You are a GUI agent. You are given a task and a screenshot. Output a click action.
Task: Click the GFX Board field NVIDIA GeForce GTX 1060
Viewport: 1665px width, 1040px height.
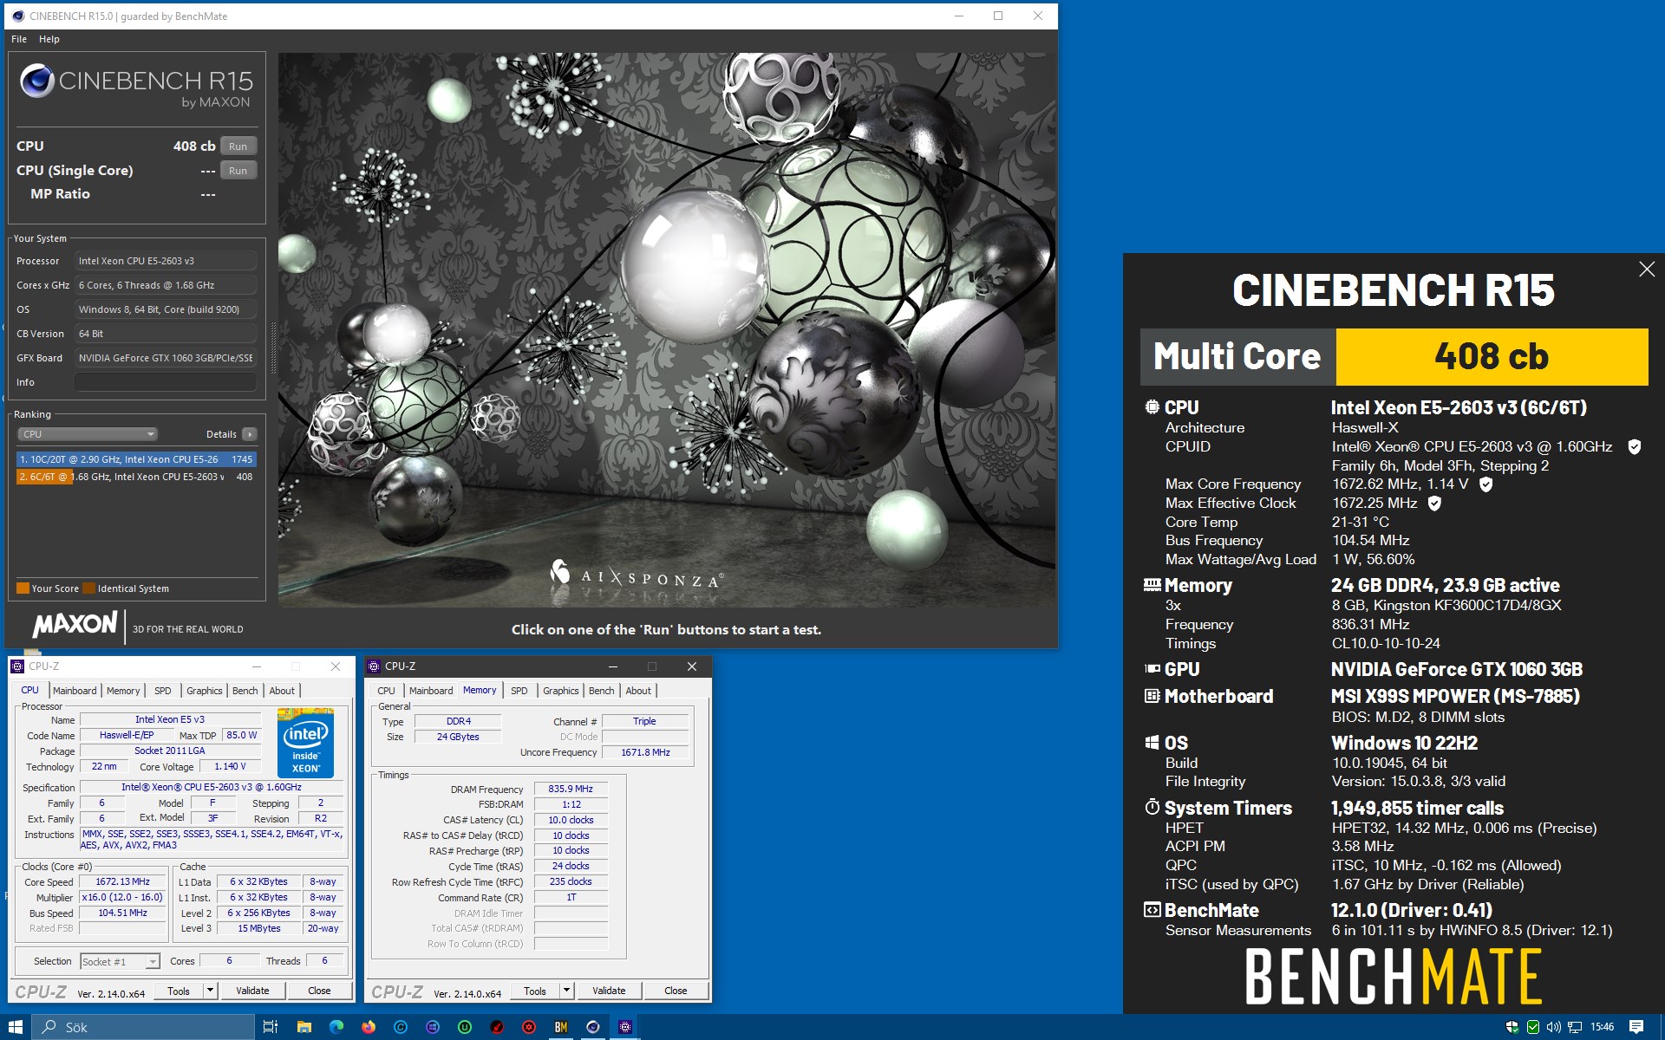(x=166, y=358)
